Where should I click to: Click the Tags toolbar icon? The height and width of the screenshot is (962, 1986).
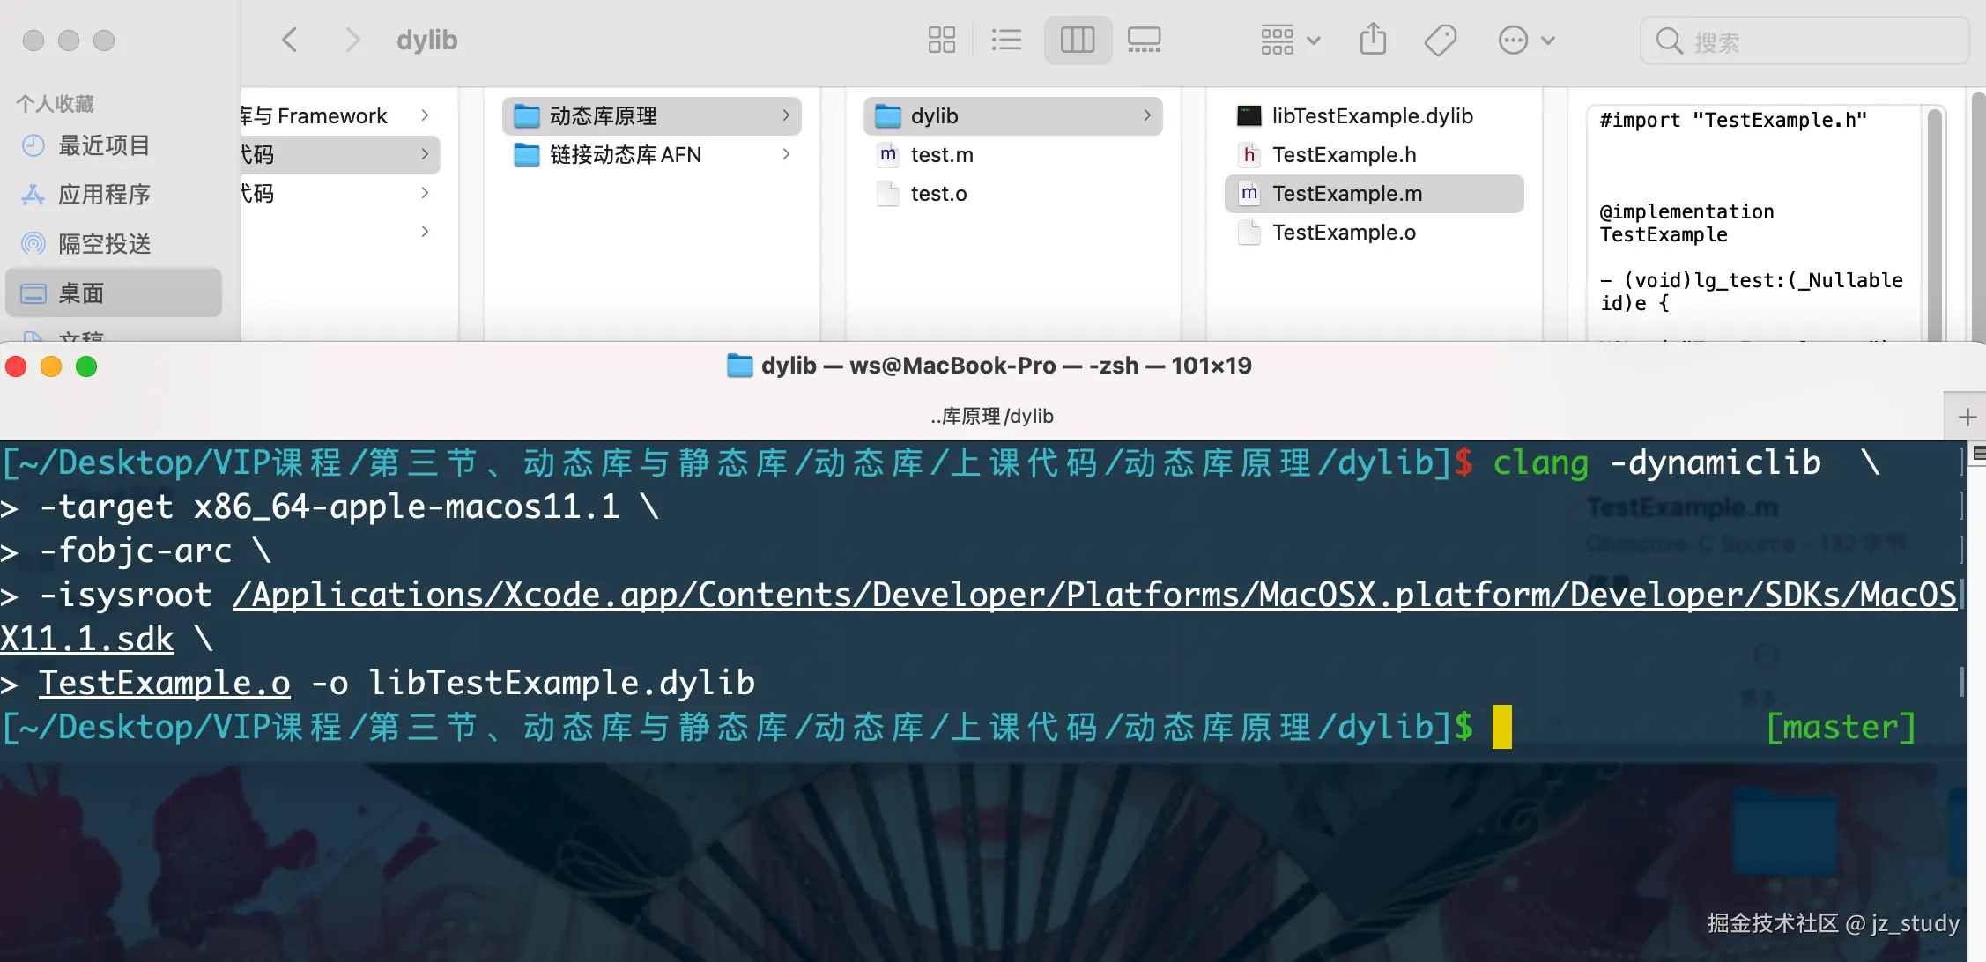click(1441, 40)
